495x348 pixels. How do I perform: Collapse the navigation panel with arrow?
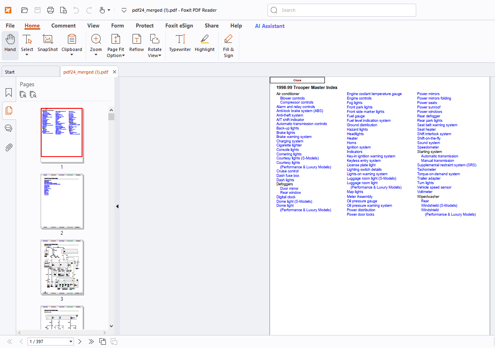(117, 206)
